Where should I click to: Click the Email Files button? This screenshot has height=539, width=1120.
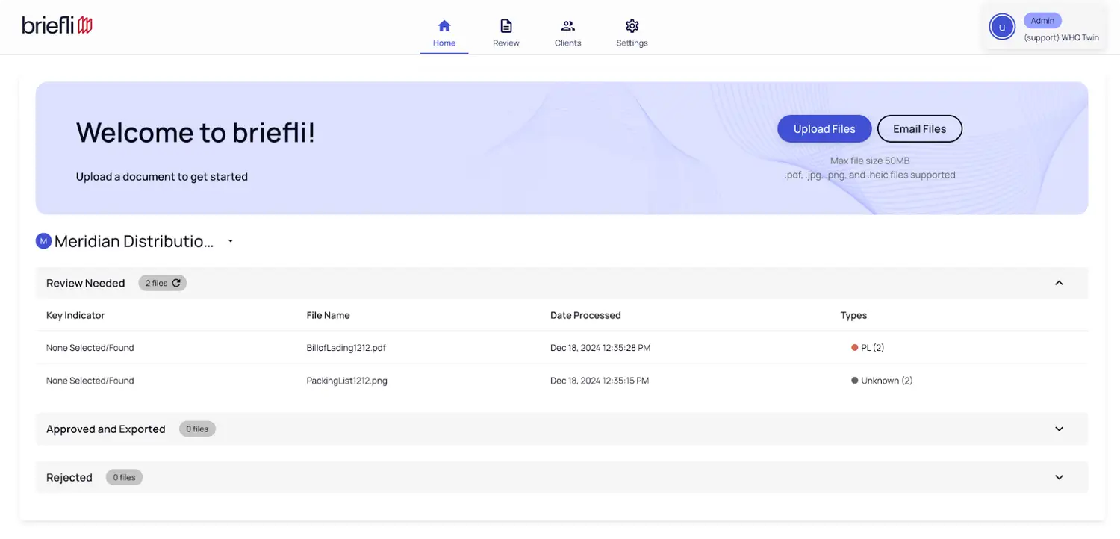pos(919,129)
